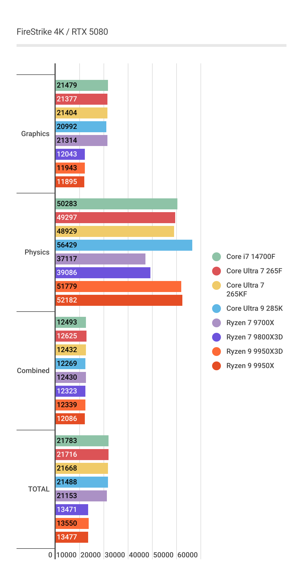Image resolution: width=303 pixels, height=578 pixels.
Task: Click the Ryzen 9 9950X legend dot
Action: click(x=217, y=366)
